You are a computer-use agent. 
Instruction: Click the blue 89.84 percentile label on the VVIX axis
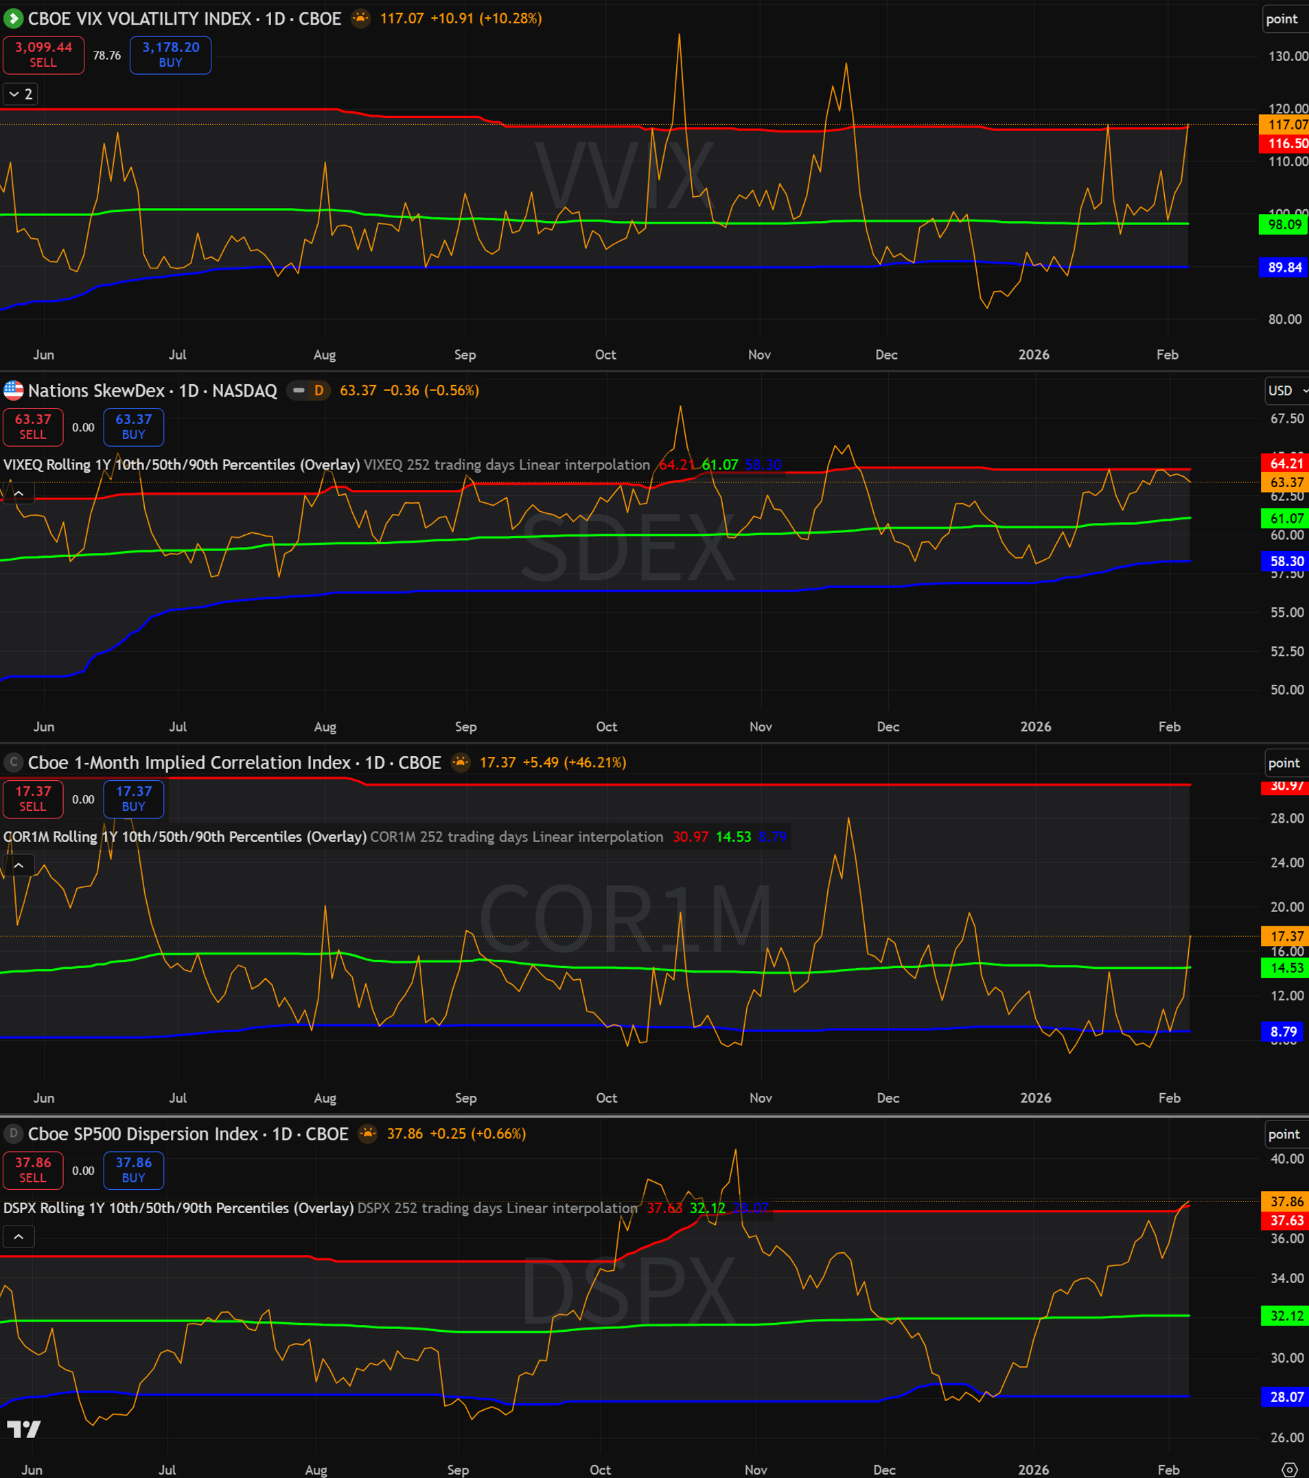click(x=1284, y=267)
